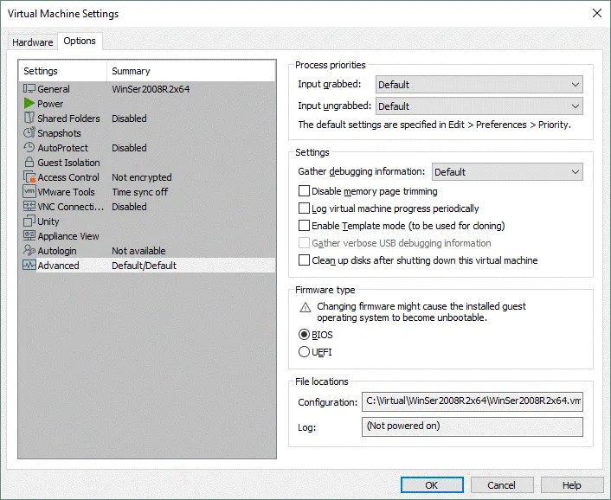Image resolution: width=611 pixels, height=500 pixels.
Task: Open Gather debugging information dropdown
Action: coord(507,172)
